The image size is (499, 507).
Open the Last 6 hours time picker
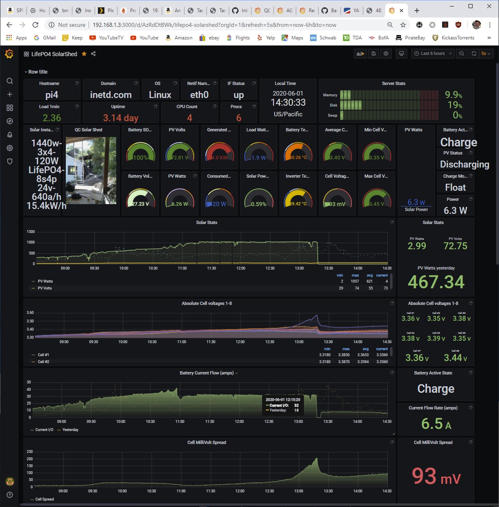click(433, 54)
